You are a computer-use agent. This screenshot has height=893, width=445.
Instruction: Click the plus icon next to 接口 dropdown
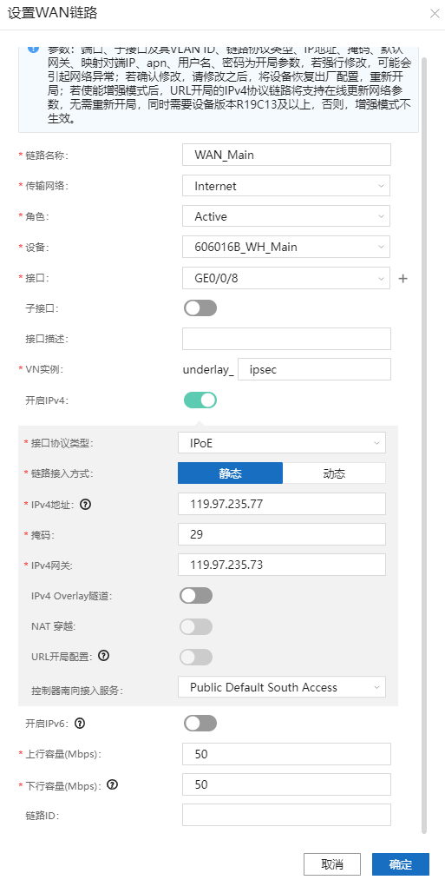click(x=402, y=279)
